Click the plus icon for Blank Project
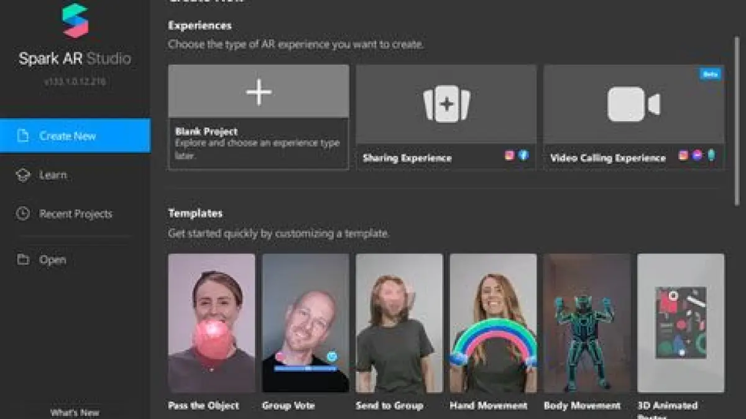The width and height of the screenshot is (746, 419). (x=259, y=92)
